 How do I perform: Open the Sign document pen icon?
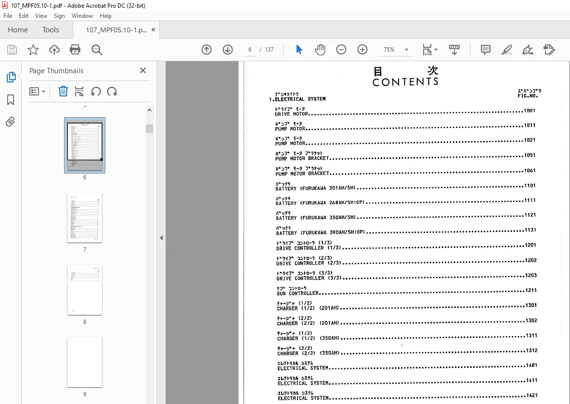528,50
